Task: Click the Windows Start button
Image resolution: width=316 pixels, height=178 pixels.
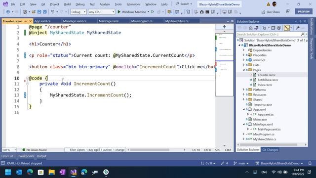Action: (8, 172)
